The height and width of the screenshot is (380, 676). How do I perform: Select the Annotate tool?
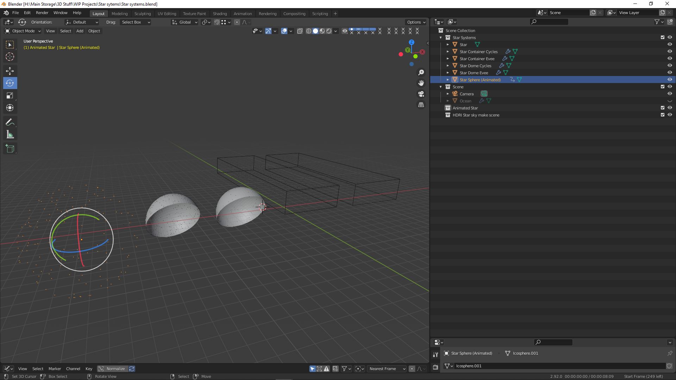(10, 122)
